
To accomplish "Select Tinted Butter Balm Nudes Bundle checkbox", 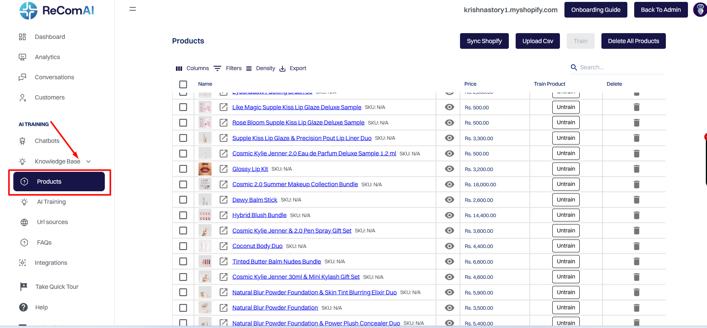I will (183, 261).
